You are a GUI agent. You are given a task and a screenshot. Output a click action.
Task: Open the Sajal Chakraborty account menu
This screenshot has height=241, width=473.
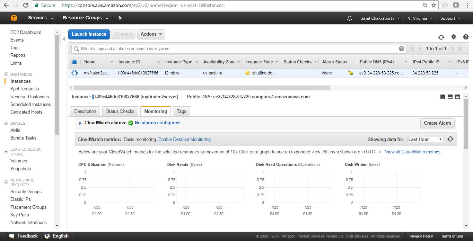[x=380, y=18]
